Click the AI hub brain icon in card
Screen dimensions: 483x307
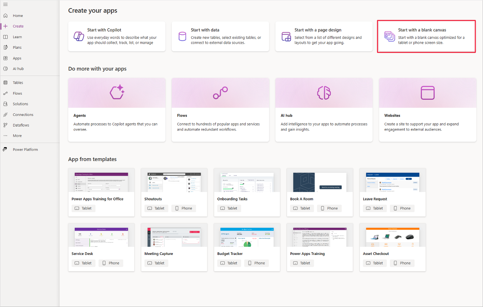click(324, 92)
